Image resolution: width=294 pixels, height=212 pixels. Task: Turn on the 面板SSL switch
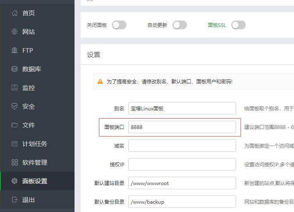coord(239,25)
